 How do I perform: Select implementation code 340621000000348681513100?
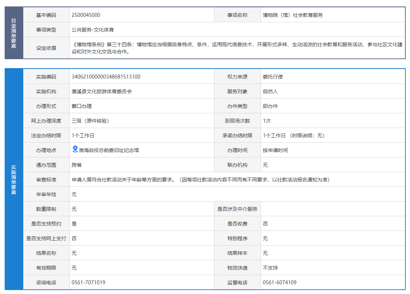106,77
